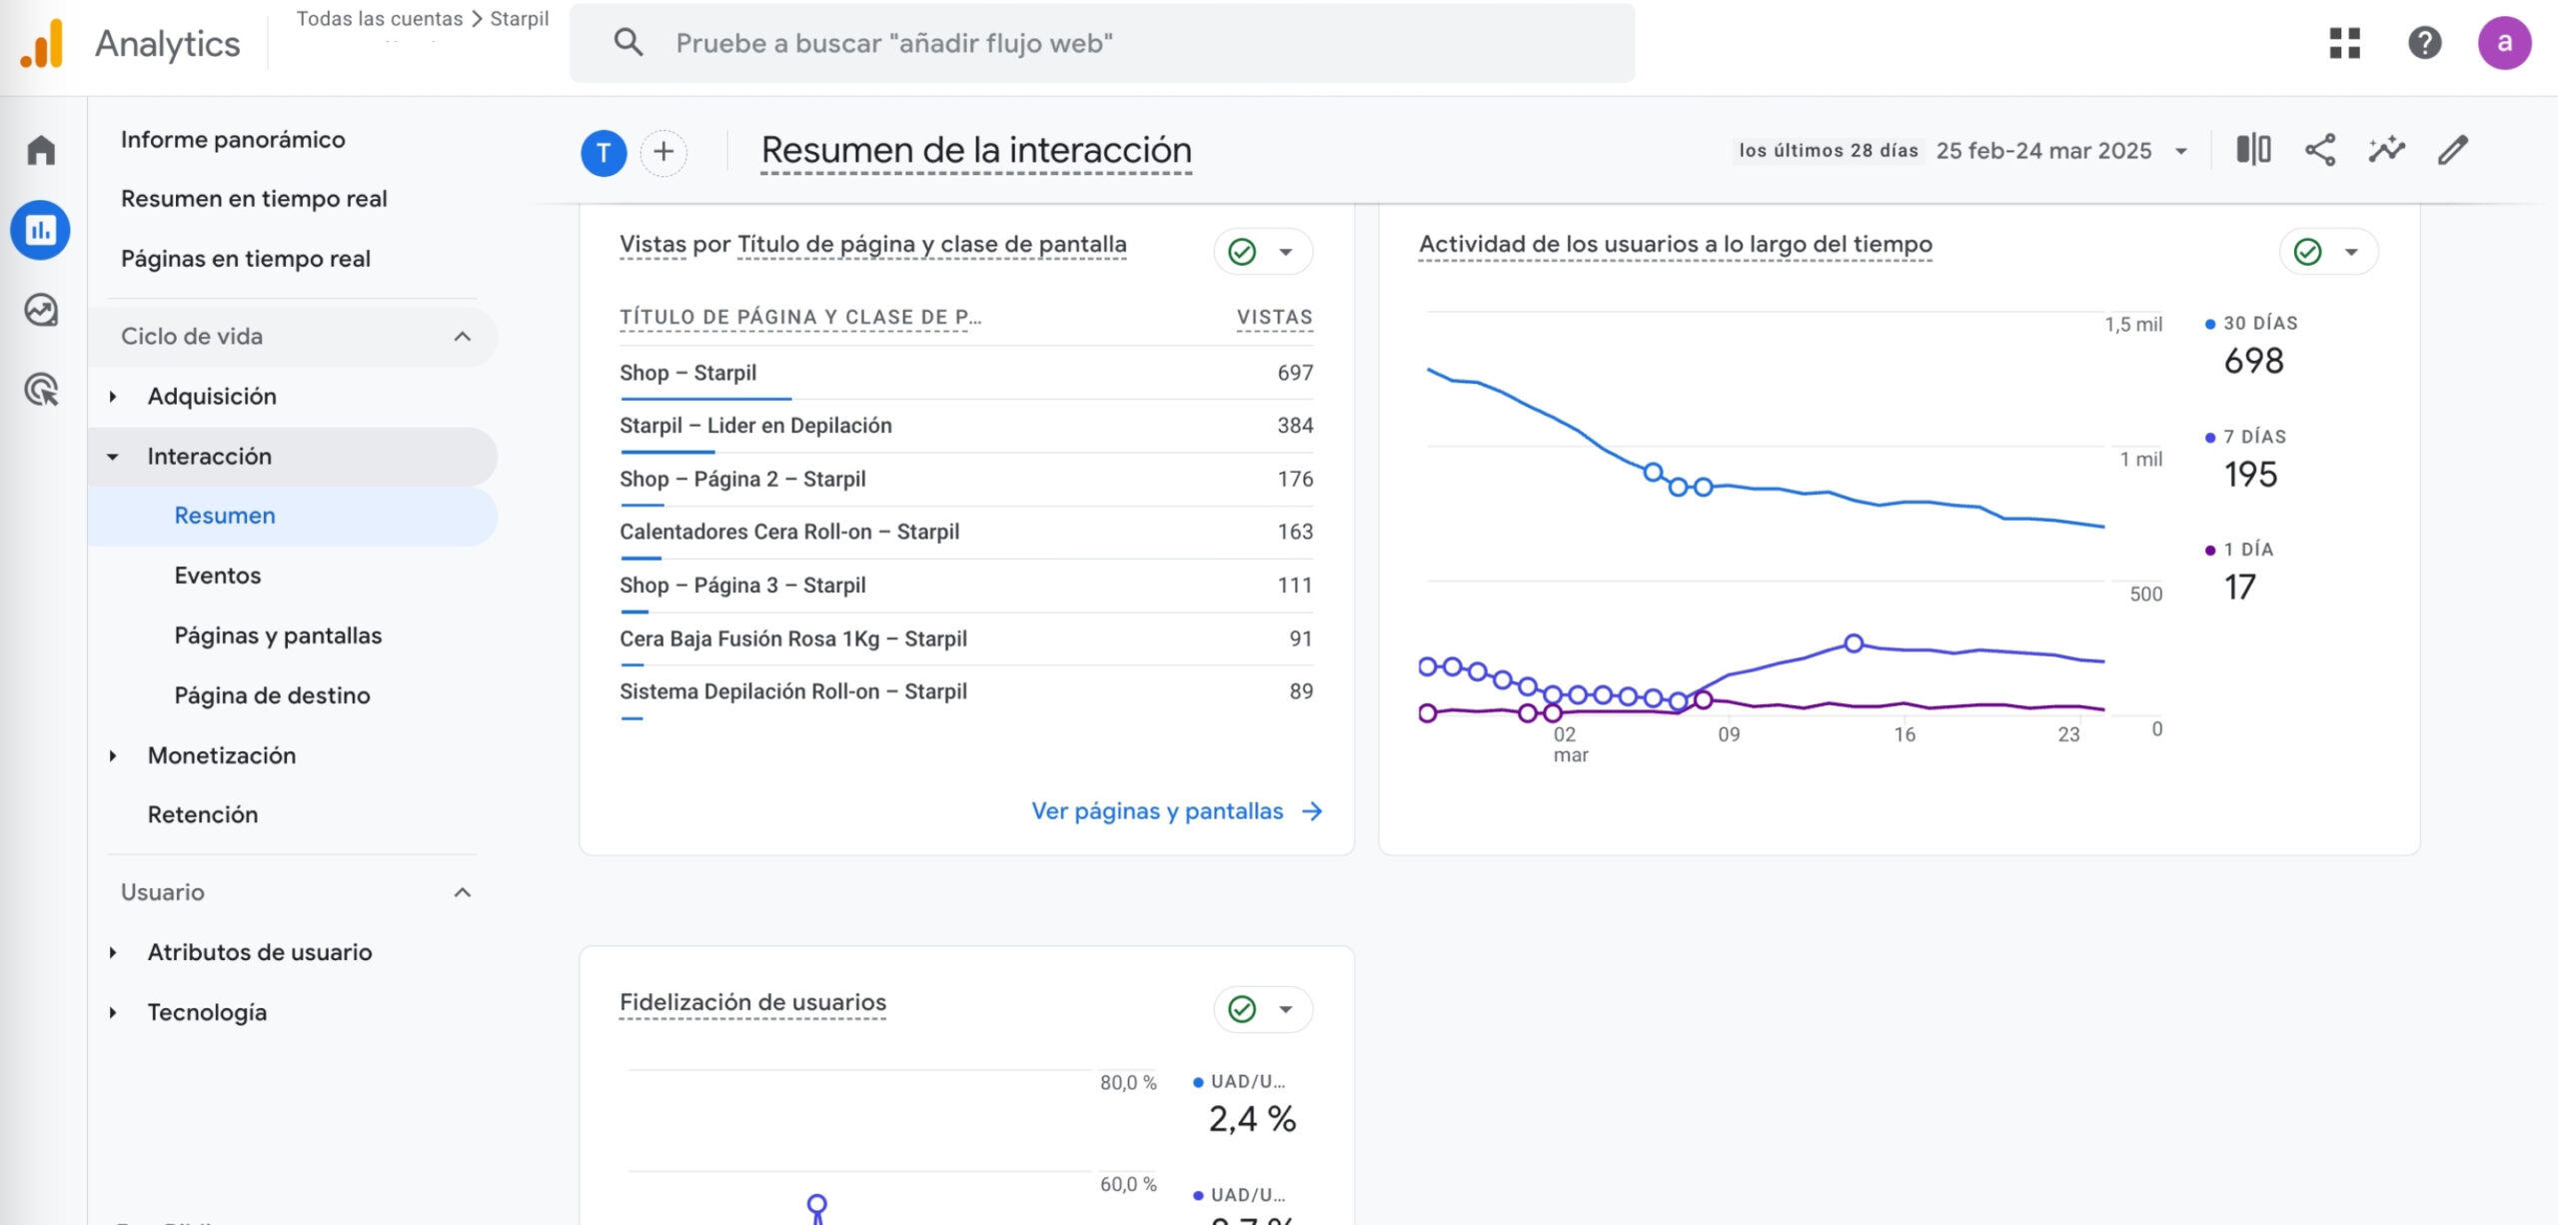Click Starpil – Lider en Depilación row
Viewport: 2558px width, 1225px height.
point(966,426)
